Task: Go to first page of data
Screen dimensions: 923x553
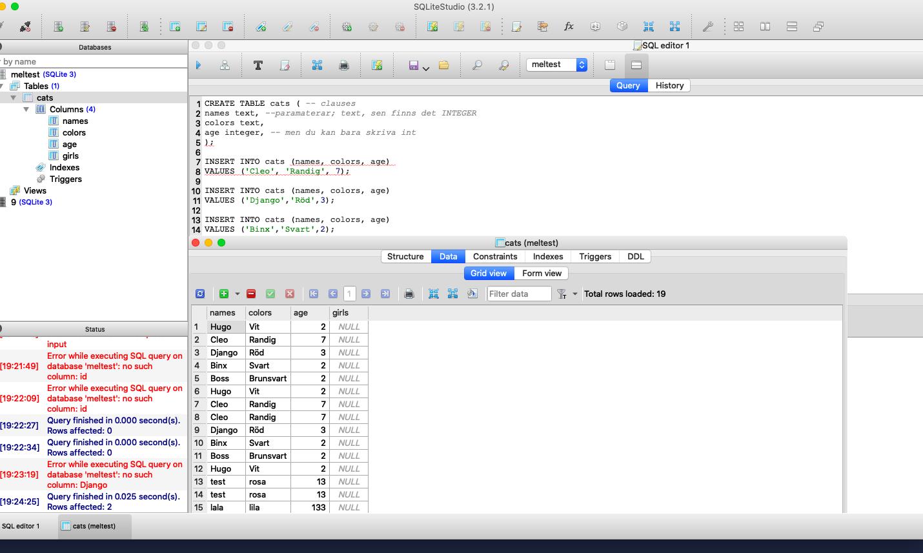Action: point(314,294)
